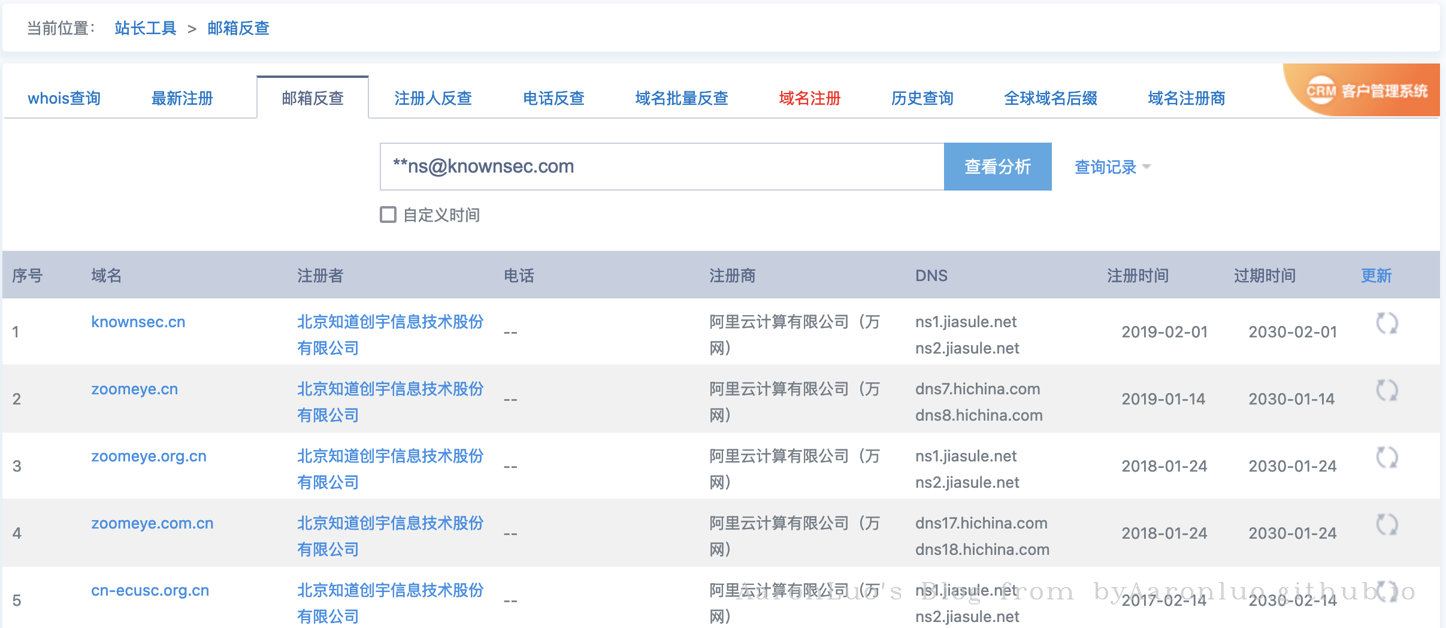The image size is (1446, 628).
Task: Select the 域名批量反查 tab
Action: click(681, 98)
